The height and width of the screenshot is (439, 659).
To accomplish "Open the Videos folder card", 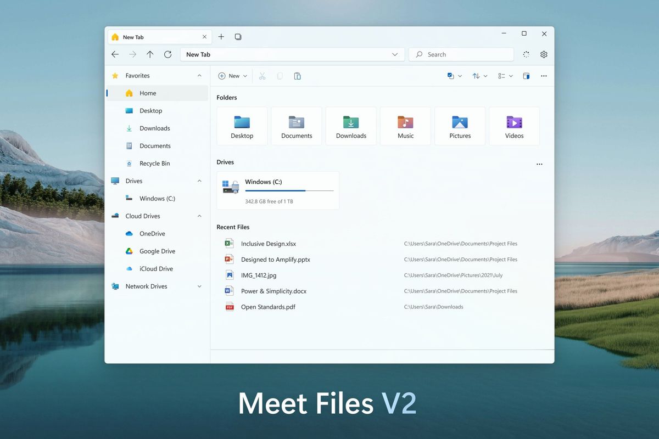I will click(515, 126).
